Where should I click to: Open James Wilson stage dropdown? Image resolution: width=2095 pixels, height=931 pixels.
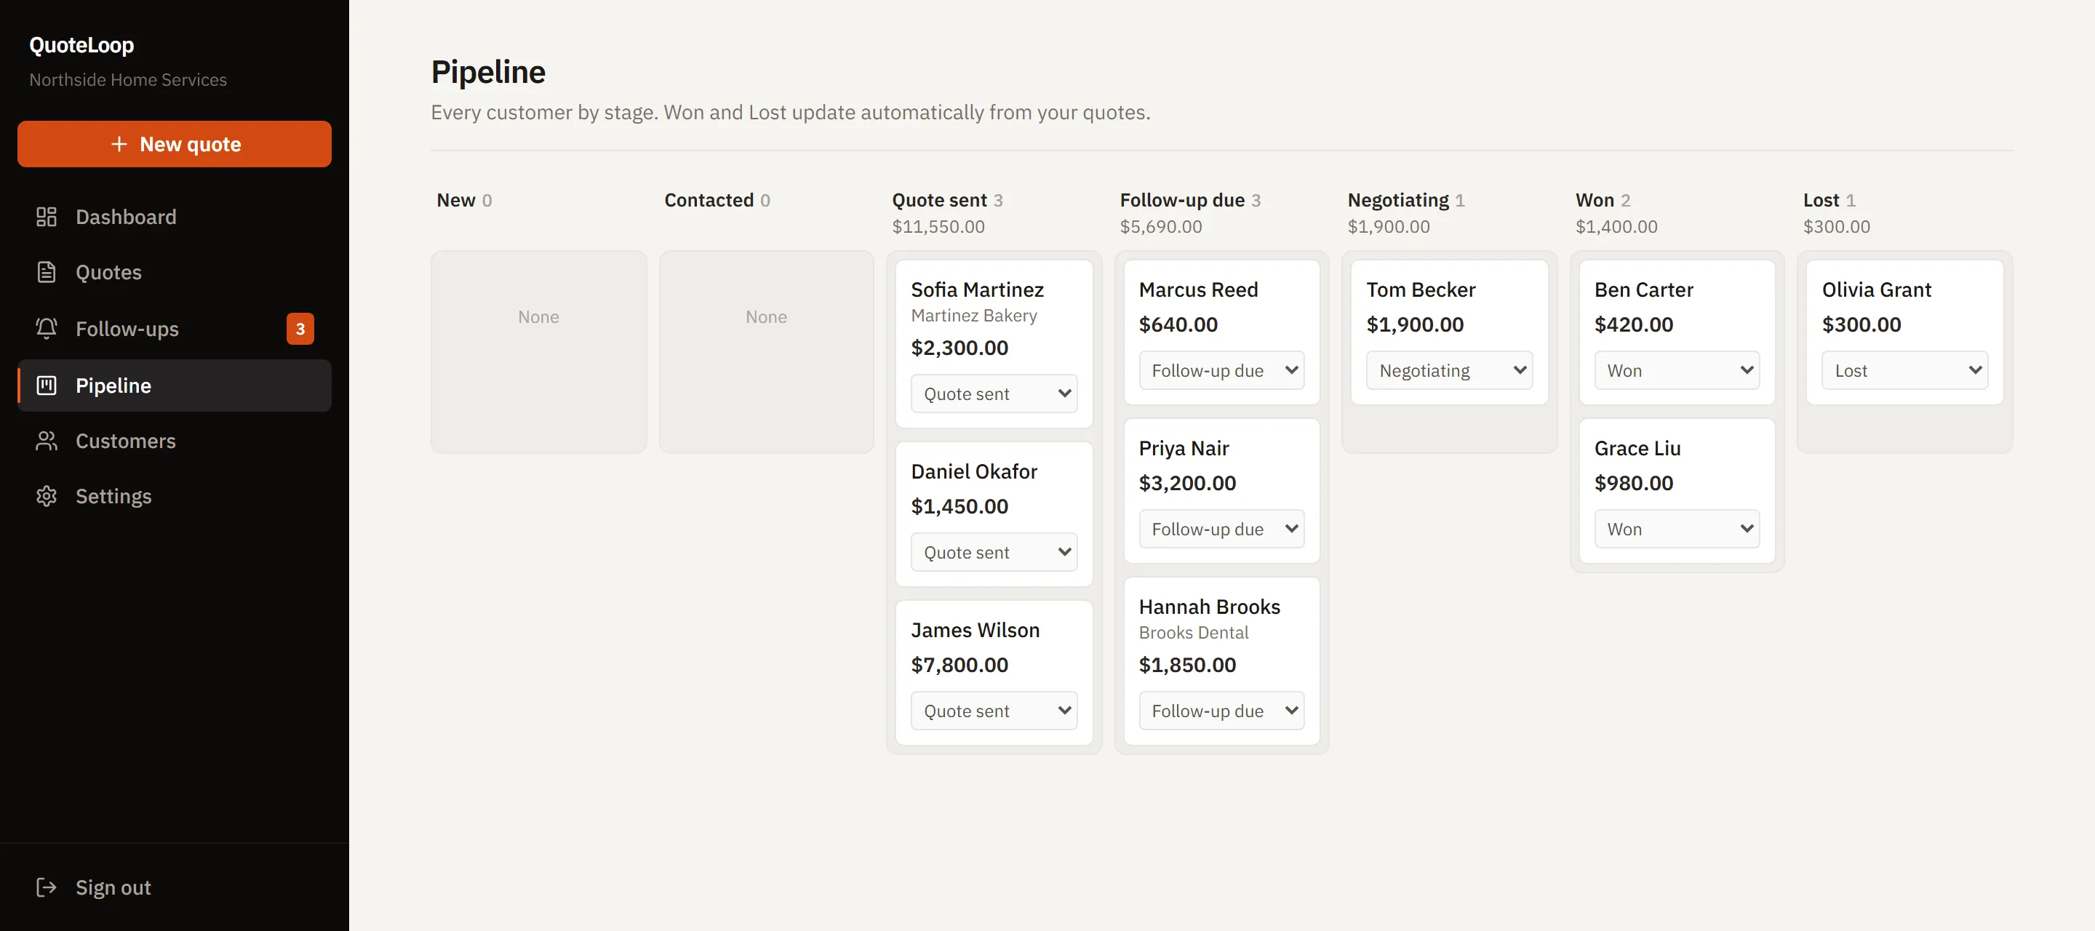pyautogui.click(x=994, y=711)
